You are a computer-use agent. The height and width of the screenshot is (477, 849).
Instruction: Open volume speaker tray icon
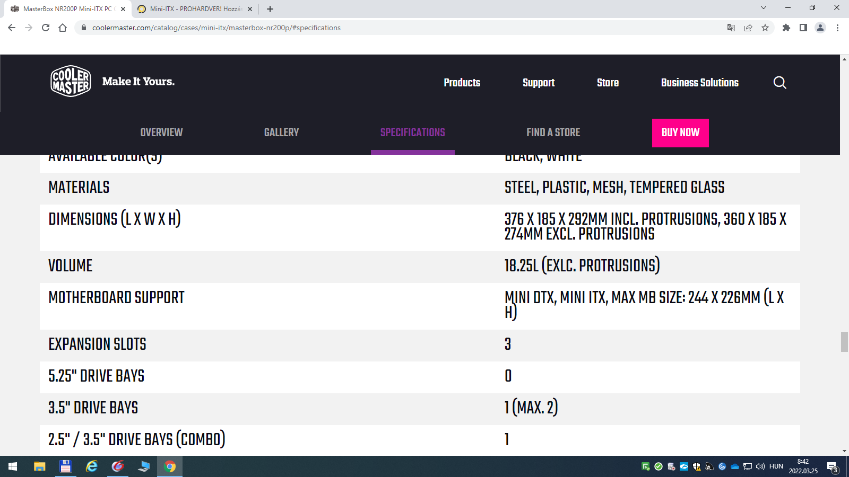pos(760,466)
